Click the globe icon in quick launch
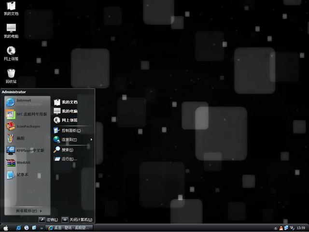This screenshot has height=232, width=309. [x=27, y=228]
